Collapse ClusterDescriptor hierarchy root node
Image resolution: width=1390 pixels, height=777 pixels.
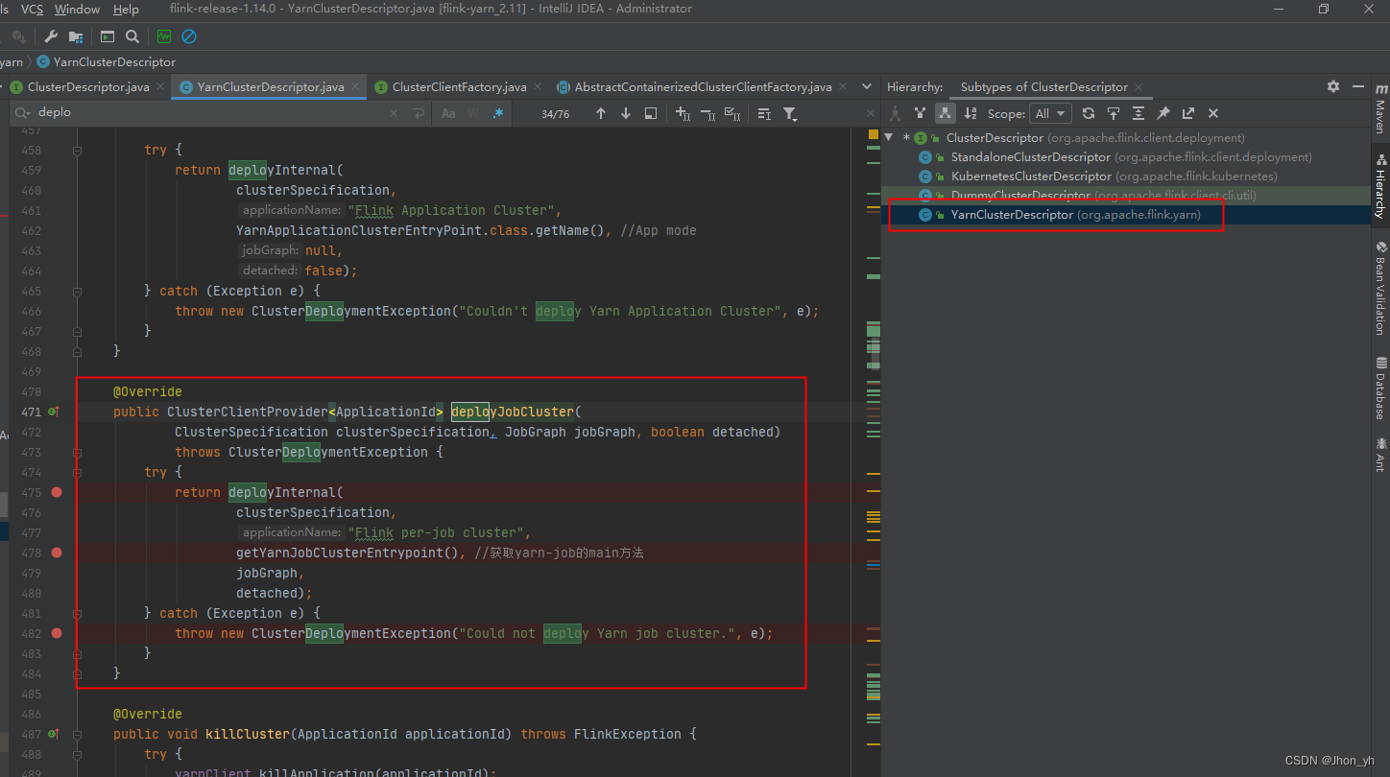(889, 137)
